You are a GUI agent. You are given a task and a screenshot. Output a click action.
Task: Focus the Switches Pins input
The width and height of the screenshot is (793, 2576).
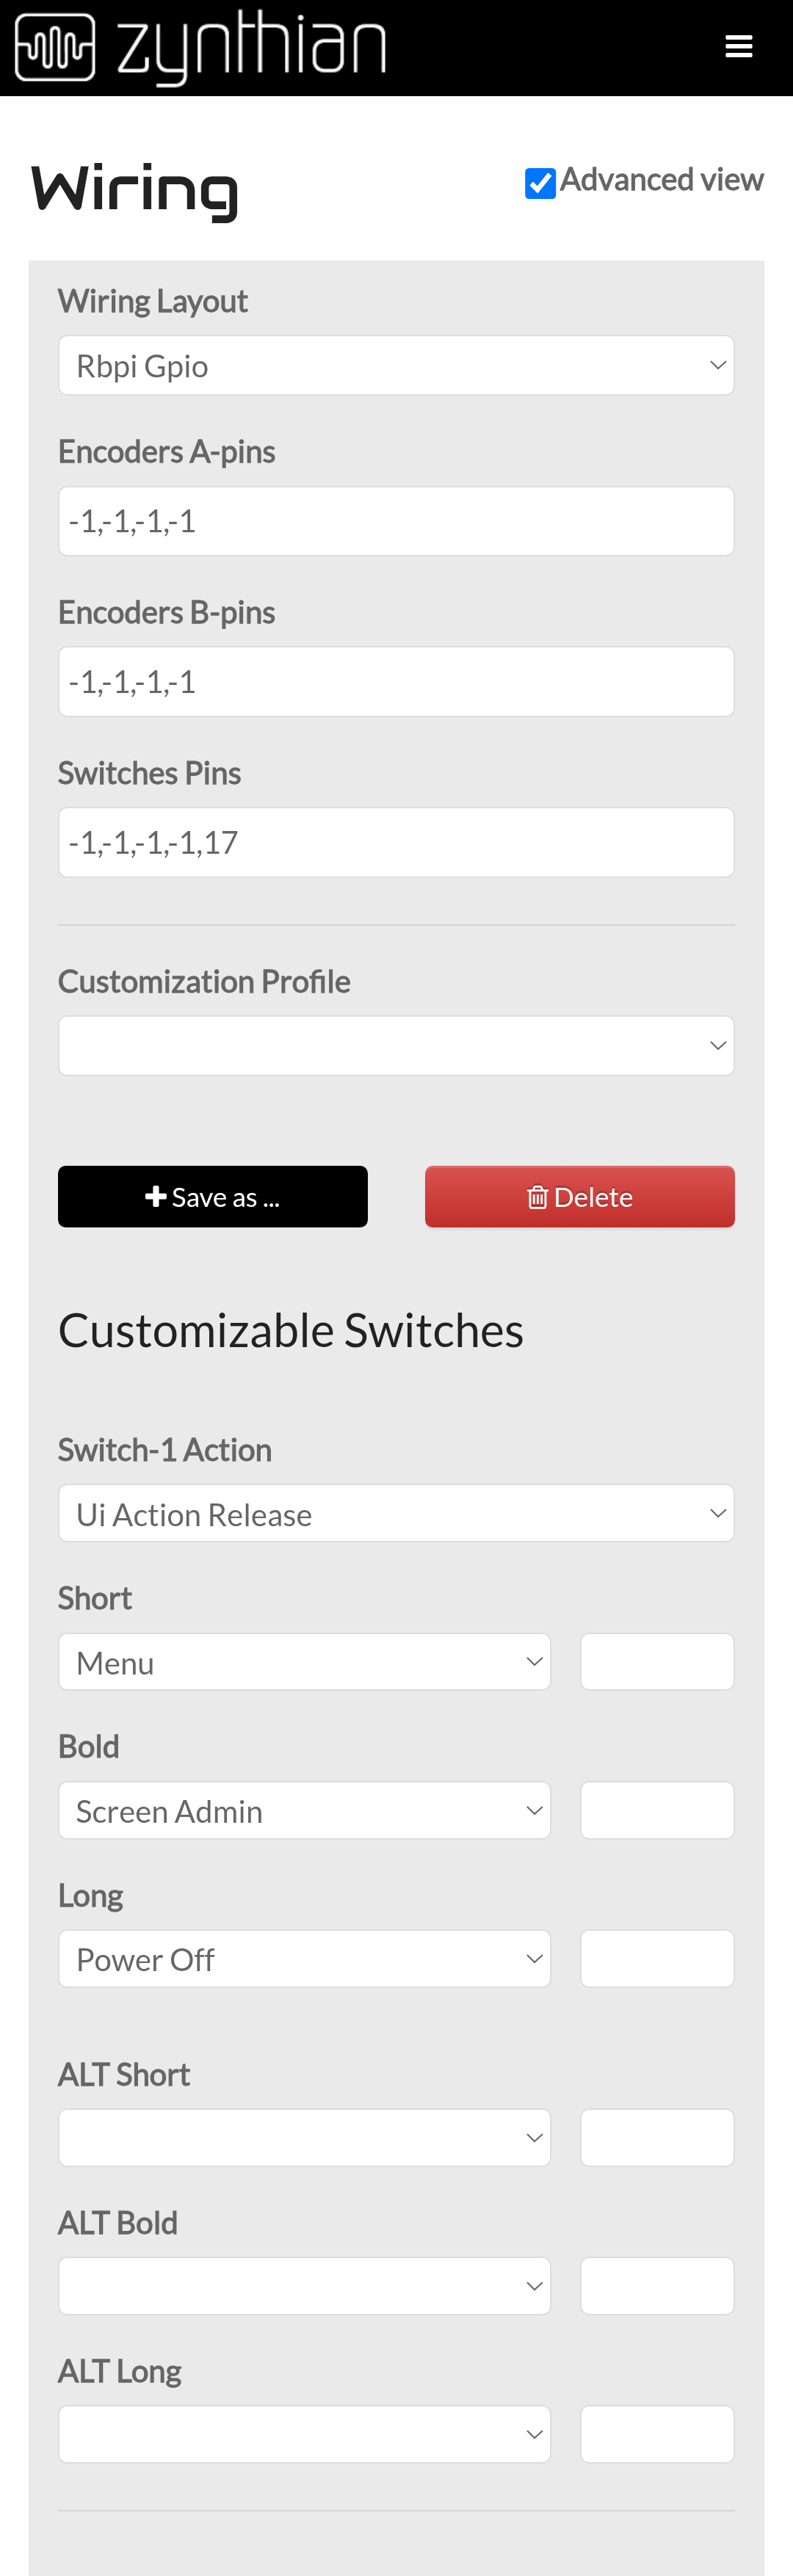pyautogui.click(x=396, y=842)
